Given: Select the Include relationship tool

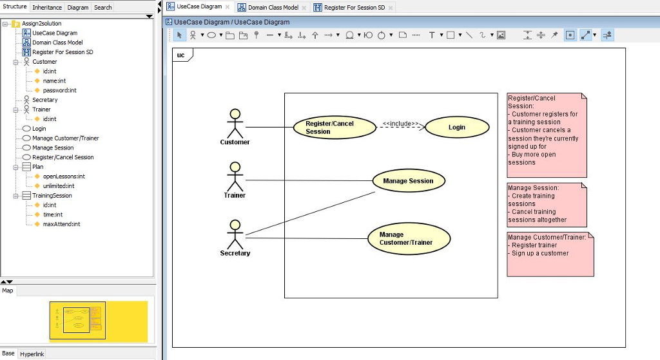Looking at the screenshot, I should (x=302, y=35).
